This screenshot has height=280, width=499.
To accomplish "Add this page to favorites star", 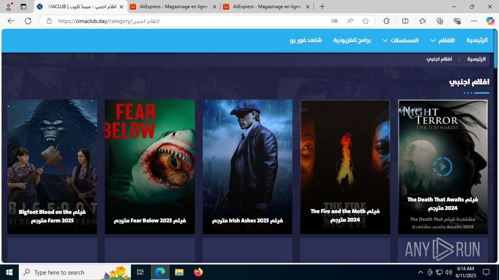I will pyautogui.click(x=366, y=21).
